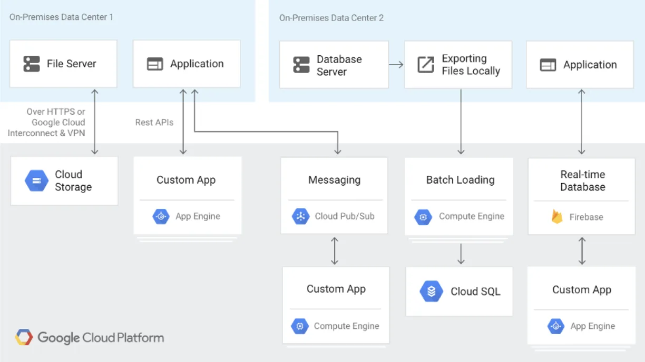This screenshot has height=362, width=645.
Task: Click the "Cloud Pub/Sub" text
Action: click(345, 216)
